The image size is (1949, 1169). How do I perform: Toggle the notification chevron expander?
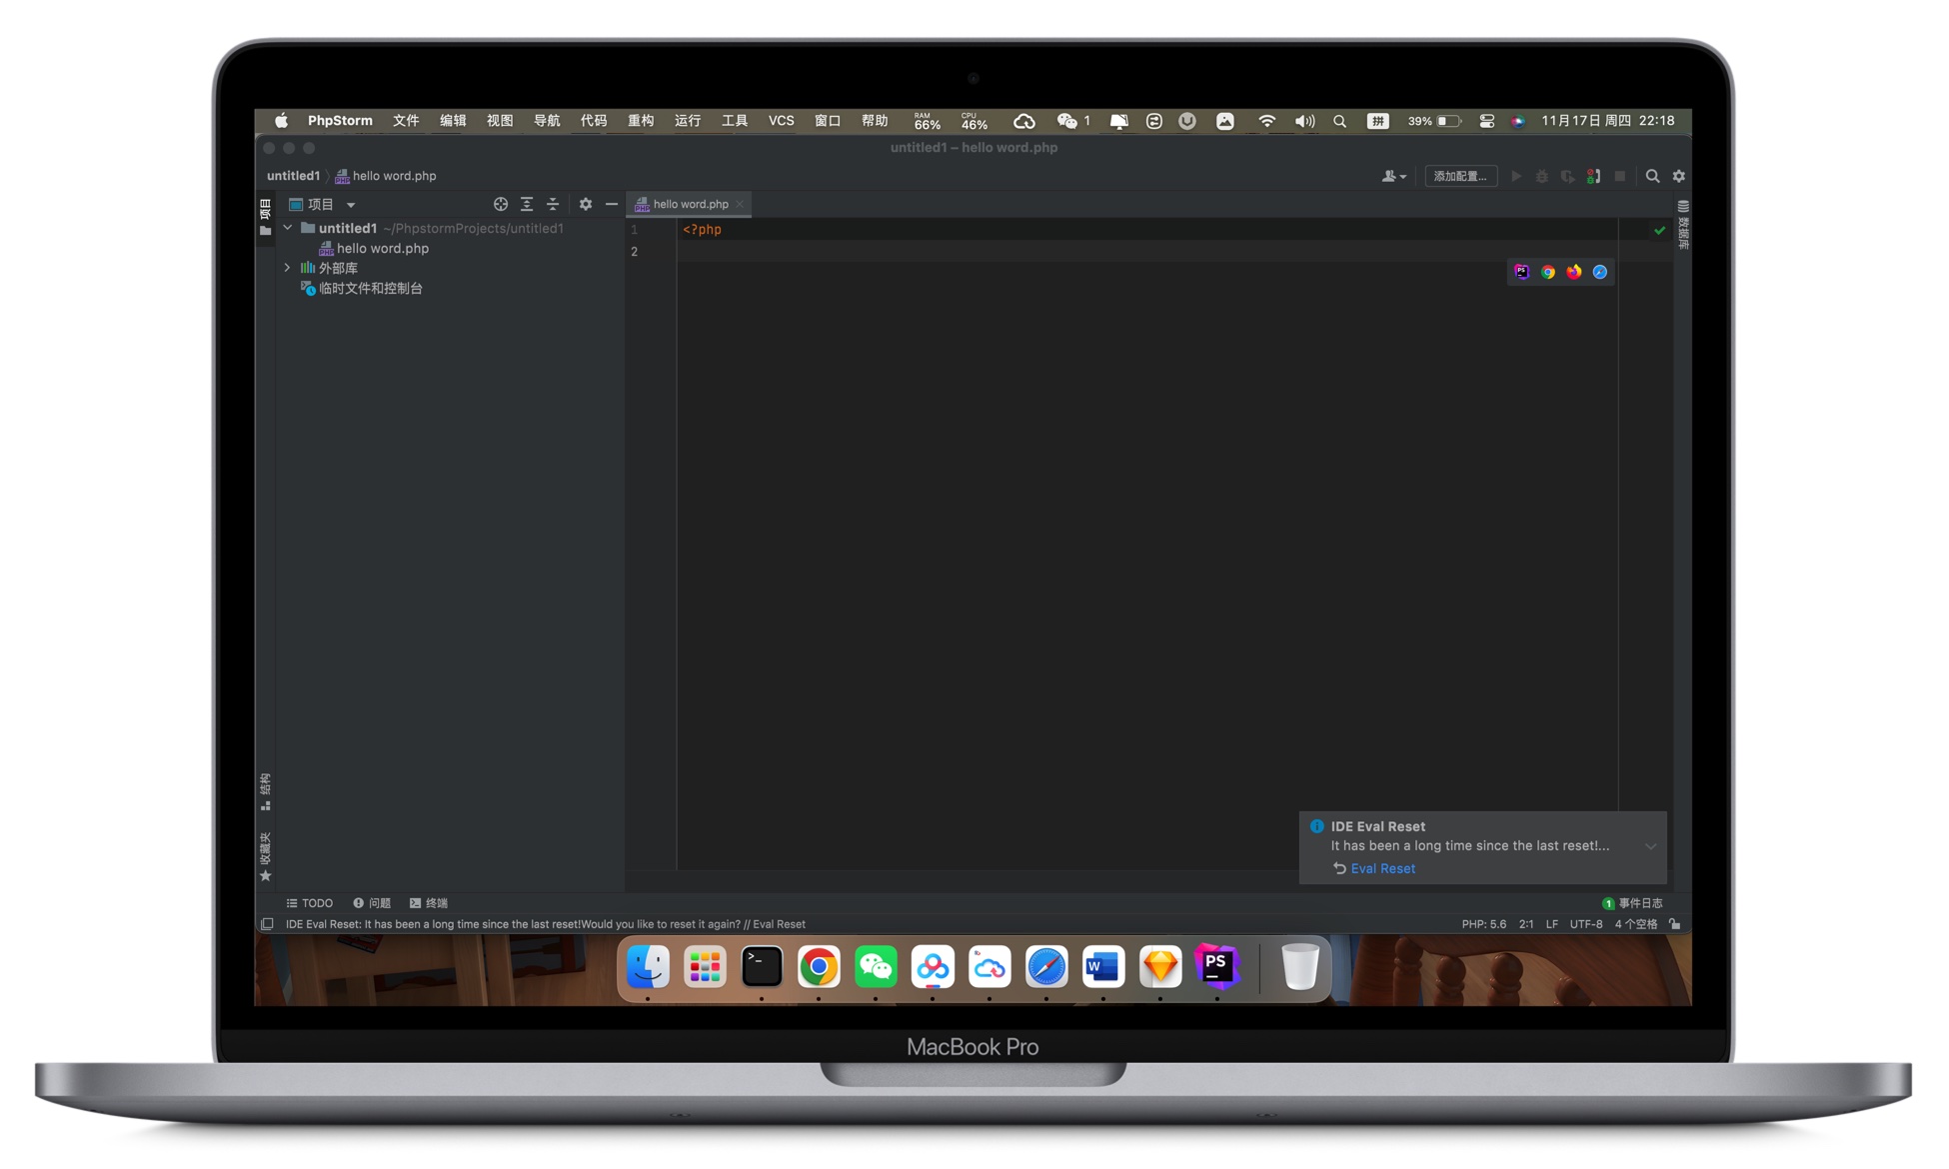tap(1650, 846)
